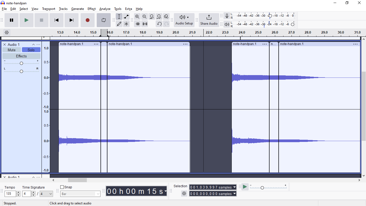
Task: Select the Draw pencil tool
Action: tap(119, 24)
